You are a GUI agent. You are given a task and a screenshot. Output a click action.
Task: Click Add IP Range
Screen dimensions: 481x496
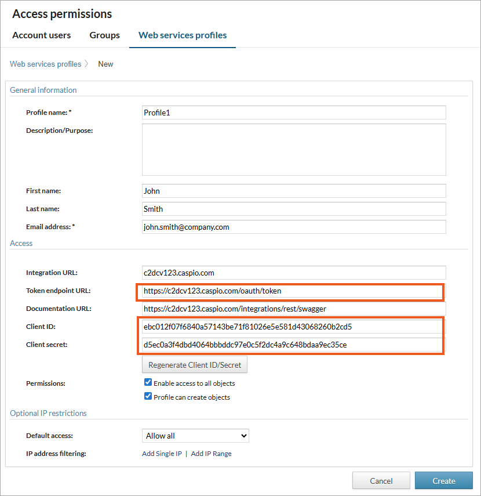(211, 454)
